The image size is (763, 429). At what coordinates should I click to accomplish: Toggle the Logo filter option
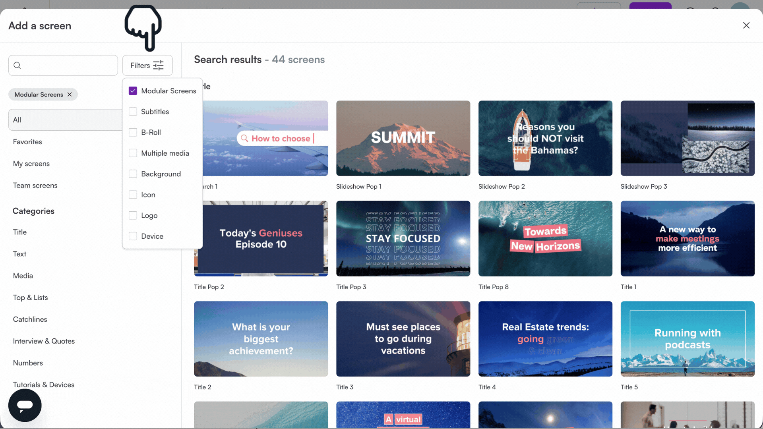point(133,215)
